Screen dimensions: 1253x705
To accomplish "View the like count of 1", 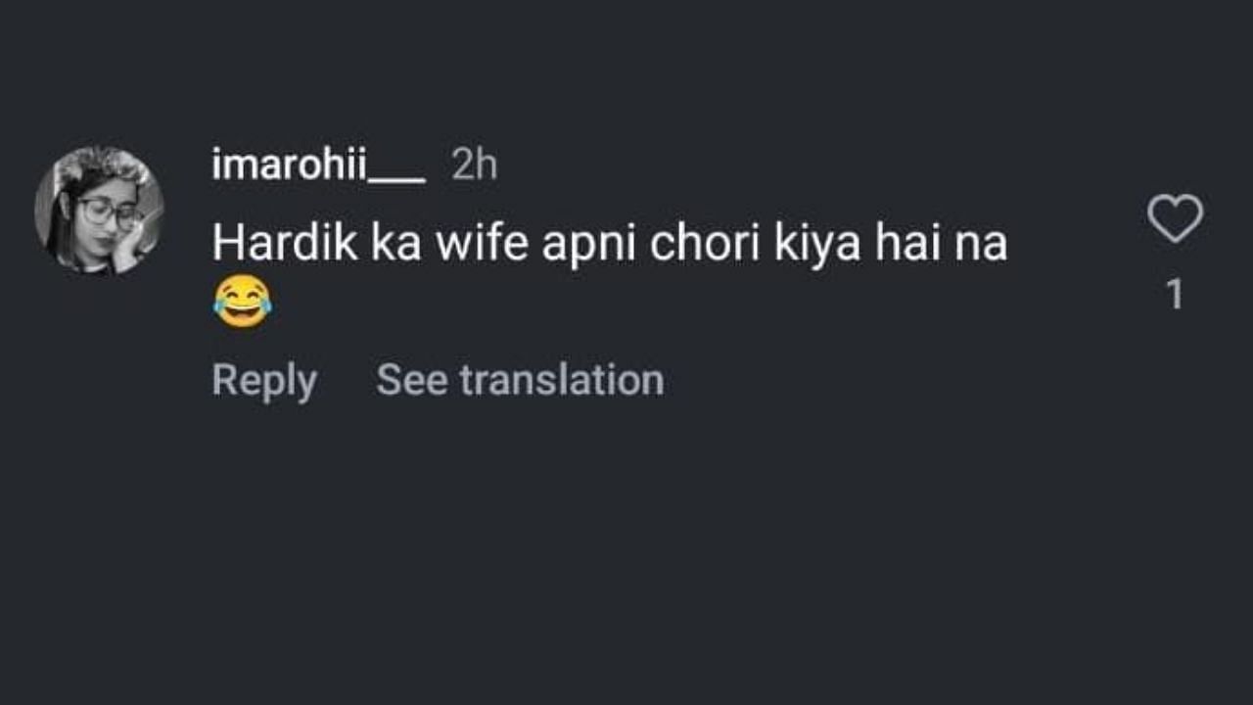I will click(x=1176, y=295).
